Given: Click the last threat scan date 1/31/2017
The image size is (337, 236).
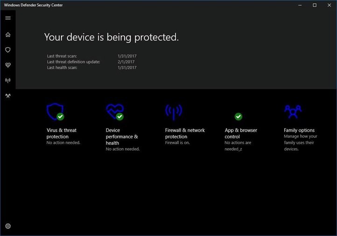Looking at the screenshot, I should pos(127,56).
